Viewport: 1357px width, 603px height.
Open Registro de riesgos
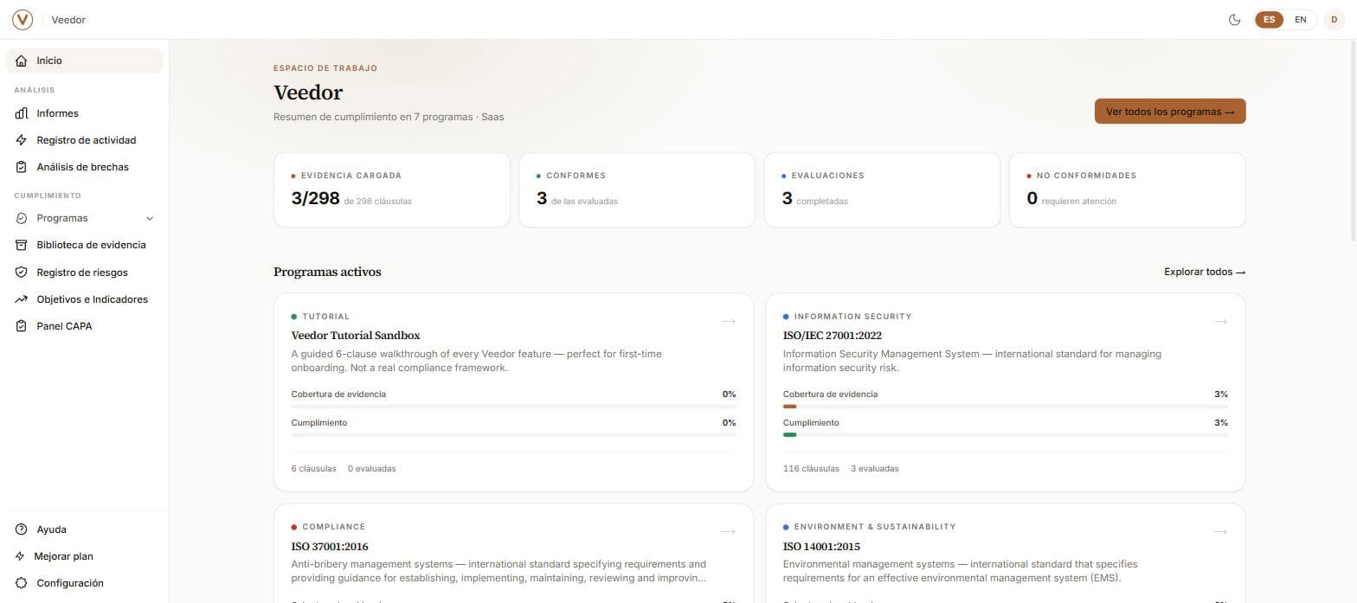click(84, 273)
